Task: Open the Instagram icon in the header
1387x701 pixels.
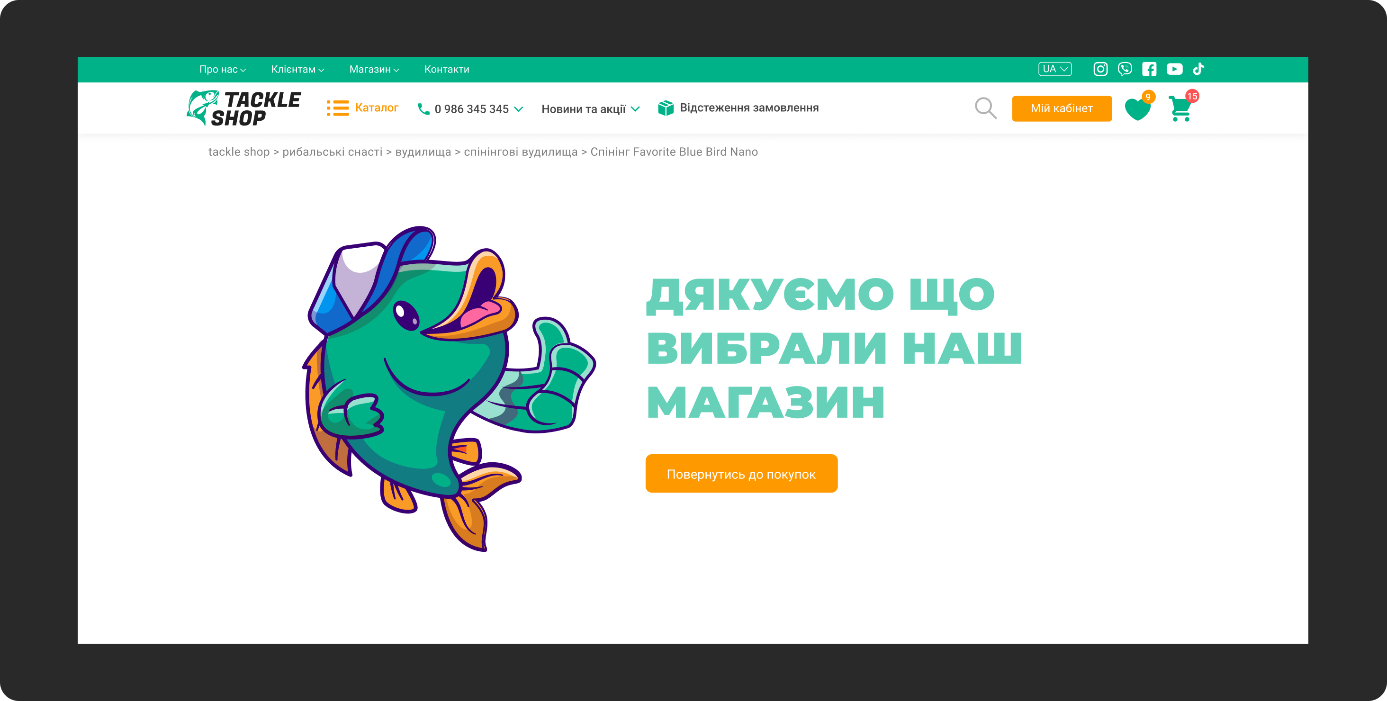Action: pos(1100,69)
